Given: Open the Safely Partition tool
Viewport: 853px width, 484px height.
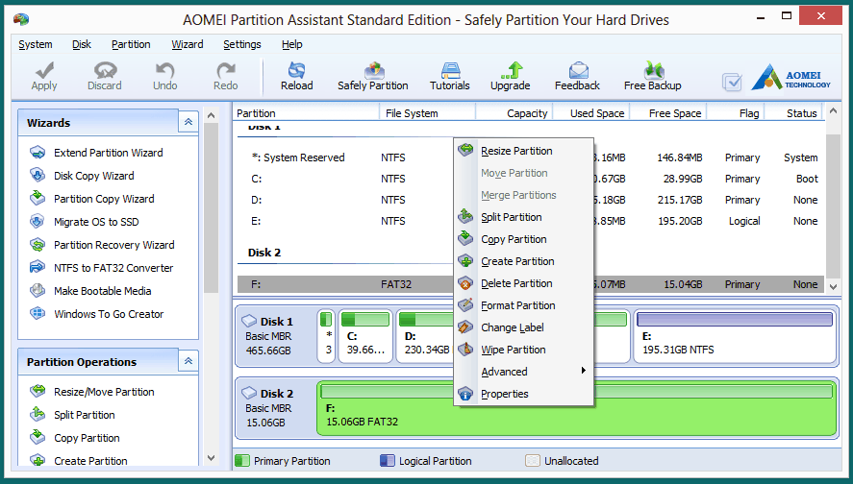Looking at the screenshot, I should [x=373, y=71].
